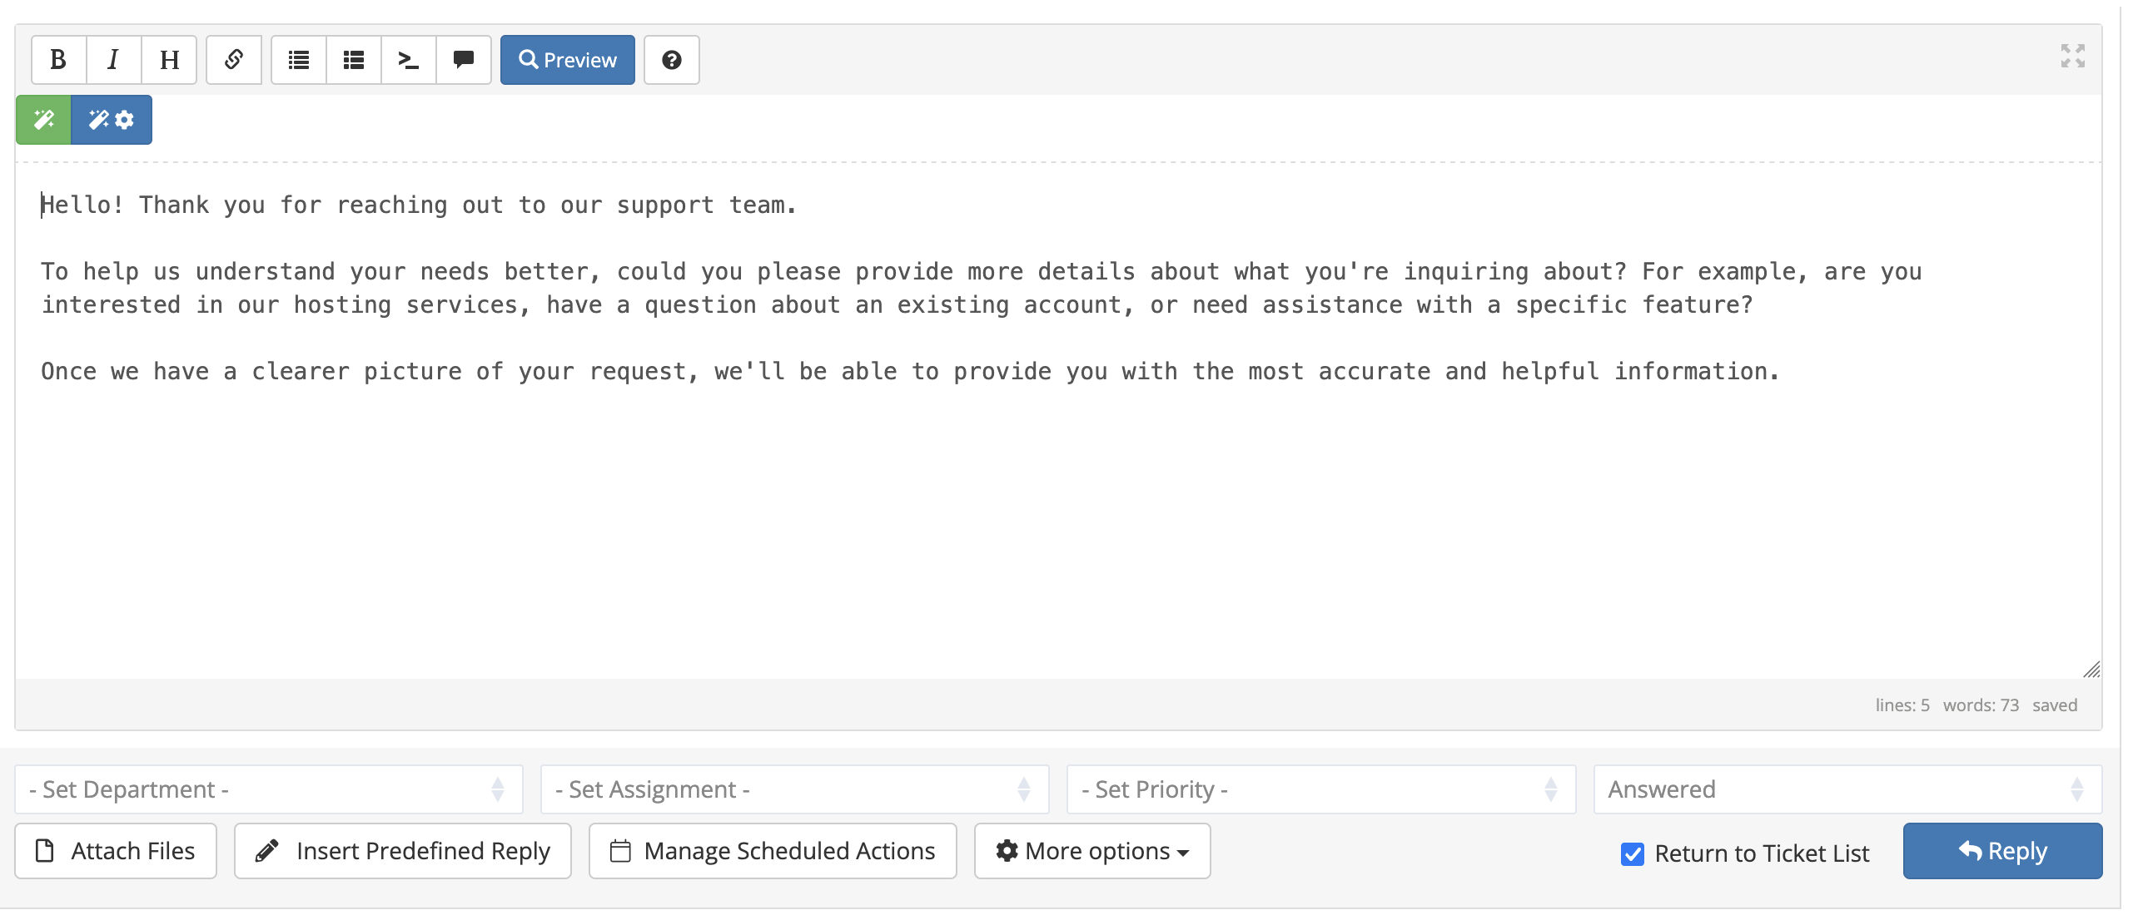Insert an ordered list
The width and height of the screenshot is (2138, 915).
[354, 60]
